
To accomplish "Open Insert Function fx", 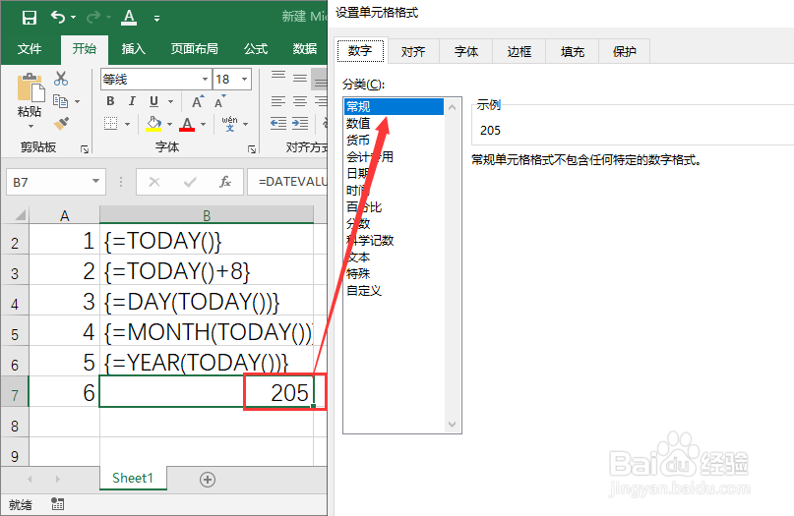I will point(225,182).
